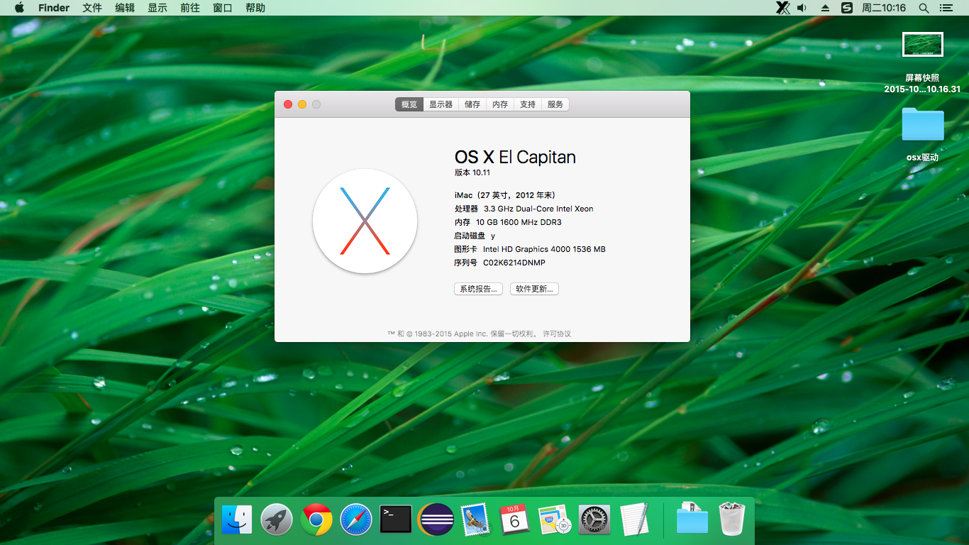Open the 显示 menu
Viewport: 969px width, 545px height.
coord(157,8)
